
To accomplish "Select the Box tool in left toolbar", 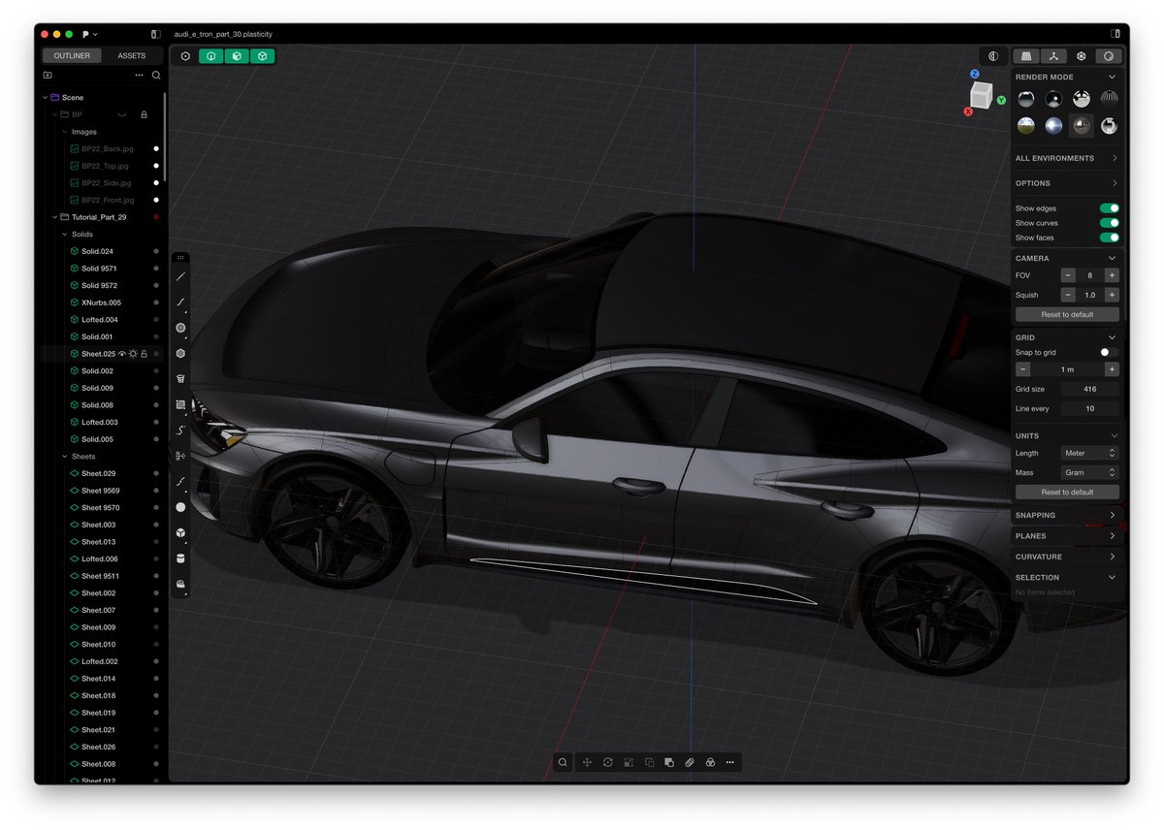I will (180, 532).
